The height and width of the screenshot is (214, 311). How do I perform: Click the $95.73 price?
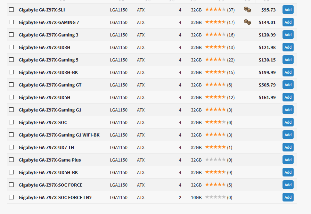268,10
